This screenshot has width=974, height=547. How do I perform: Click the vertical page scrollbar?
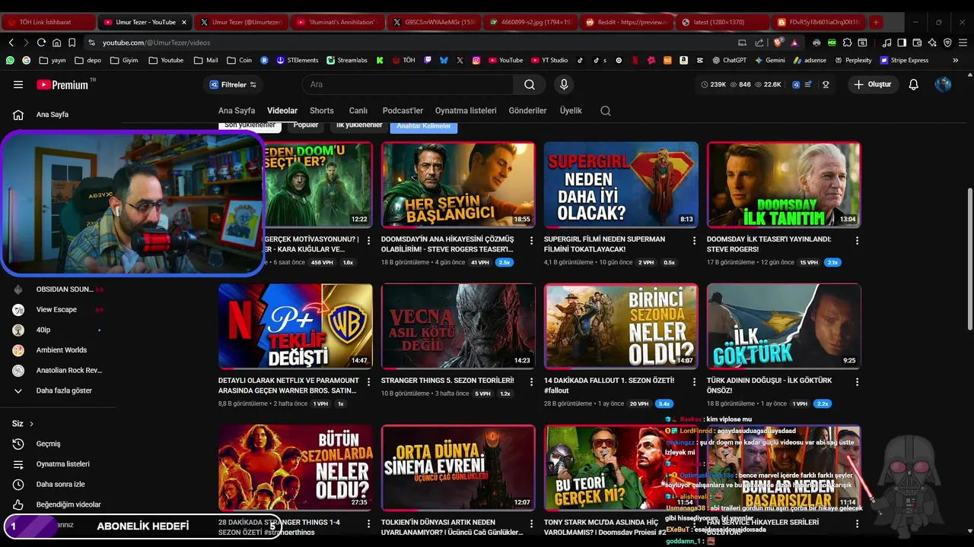click(x=969, y=258)
